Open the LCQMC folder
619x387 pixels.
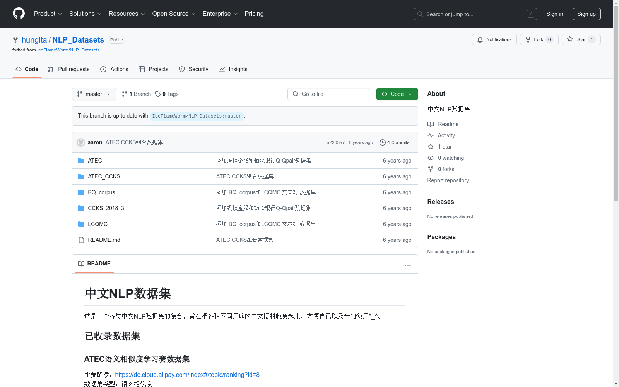coord(97,224)
